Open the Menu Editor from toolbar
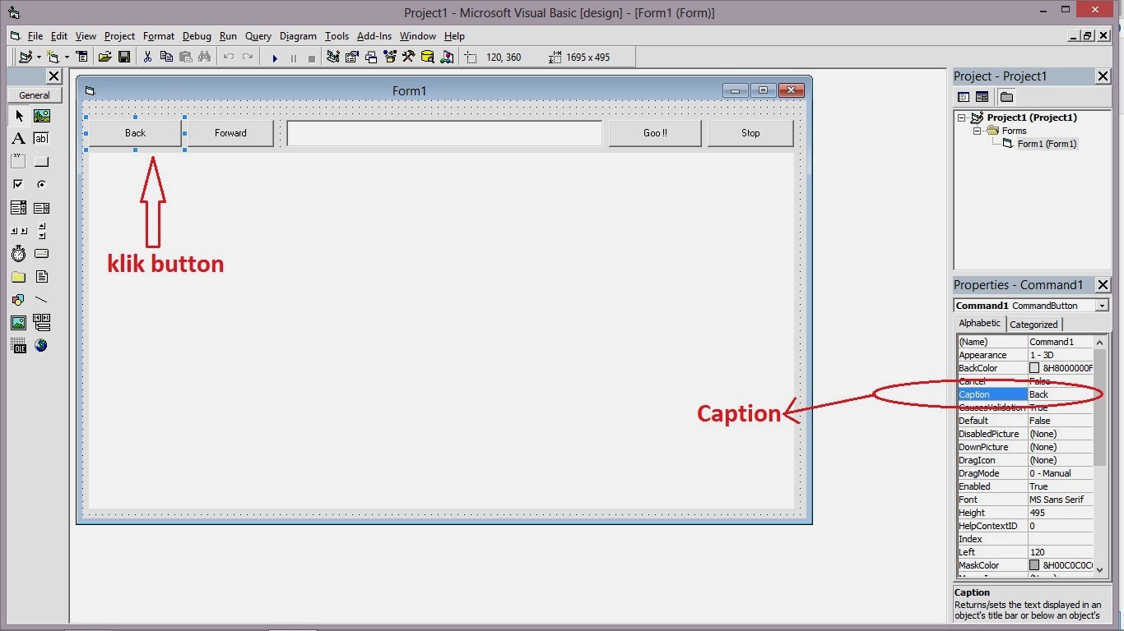Viewport: 1124px width, 631px height. coord(81,57)
